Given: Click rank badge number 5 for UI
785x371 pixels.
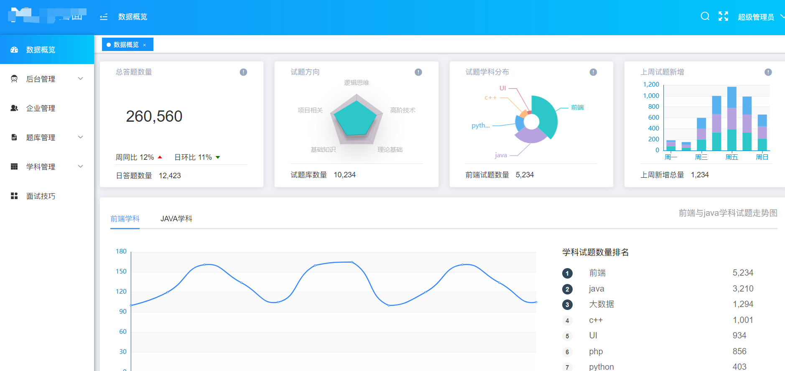Looking at the screenshot, I should (x=567, y=336).
